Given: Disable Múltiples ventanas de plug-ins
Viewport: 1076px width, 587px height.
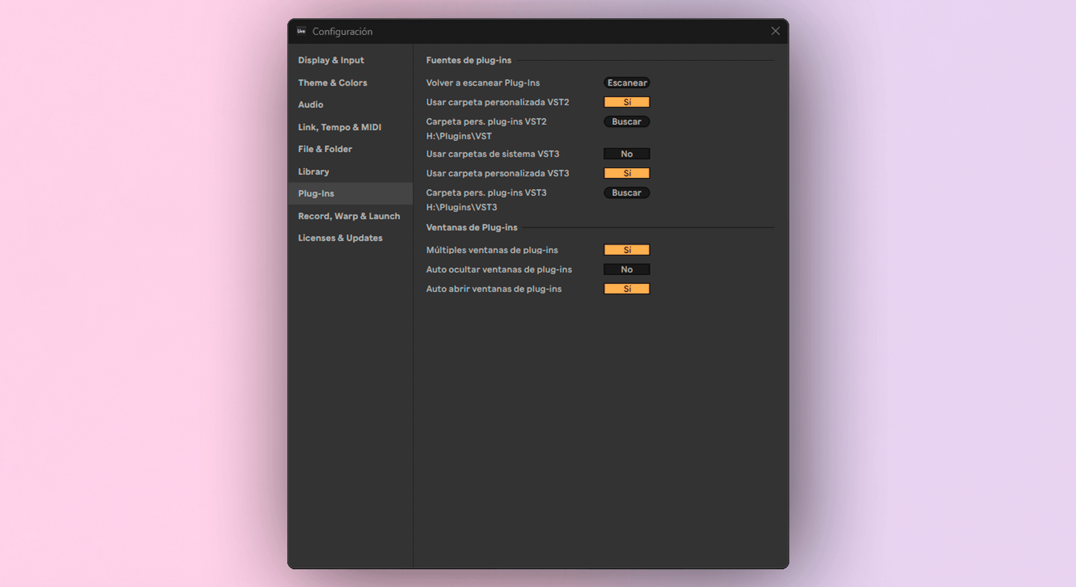Looking at the screenshot, I should click(x=626, y=250).
